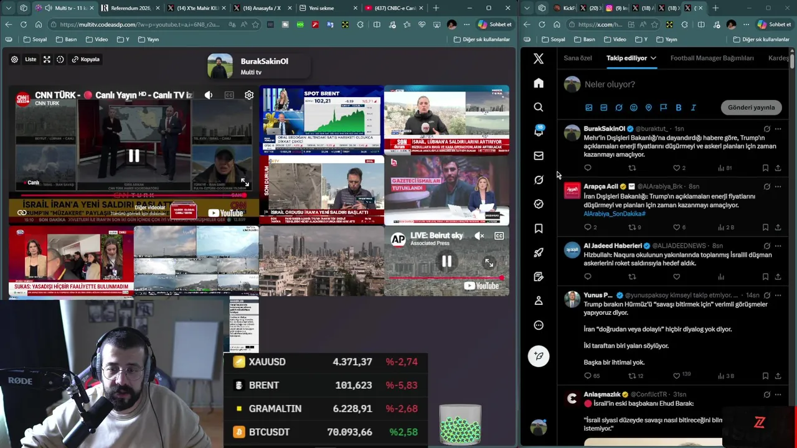Add image icon in X composer
Screen dimensions: 797x448
point(589,108)
